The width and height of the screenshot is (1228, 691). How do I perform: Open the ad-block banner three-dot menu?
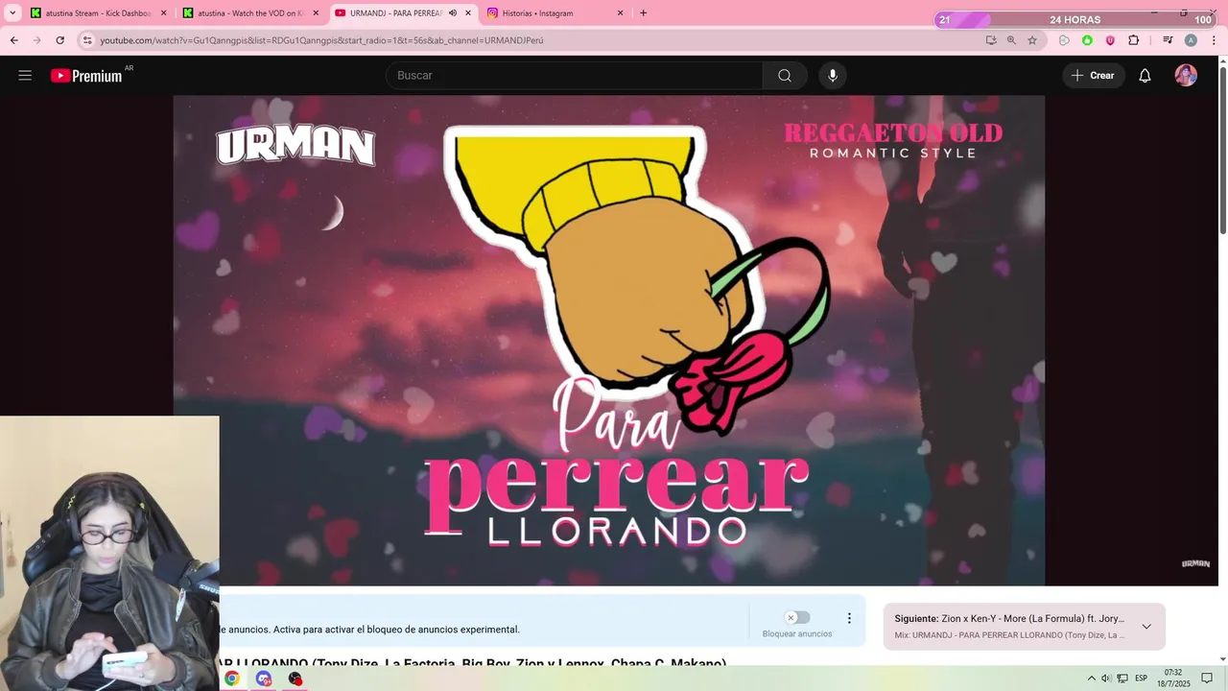(849, 619)
